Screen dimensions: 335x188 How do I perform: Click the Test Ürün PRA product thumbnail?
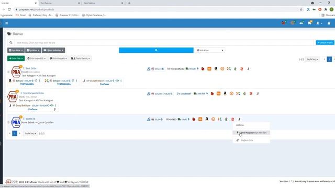click(16, 72)
